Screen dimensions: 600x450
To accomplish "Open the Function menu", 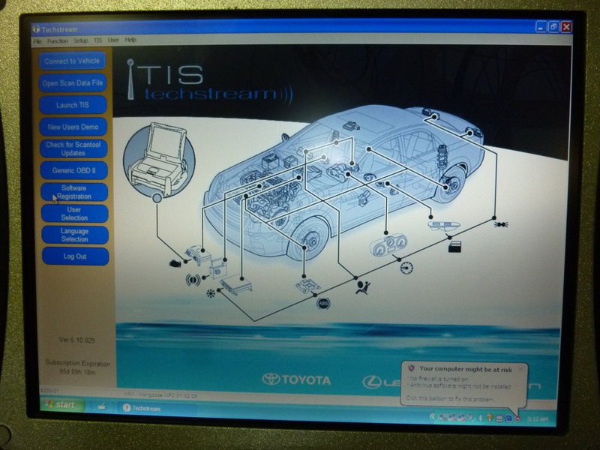I will 58,41.
